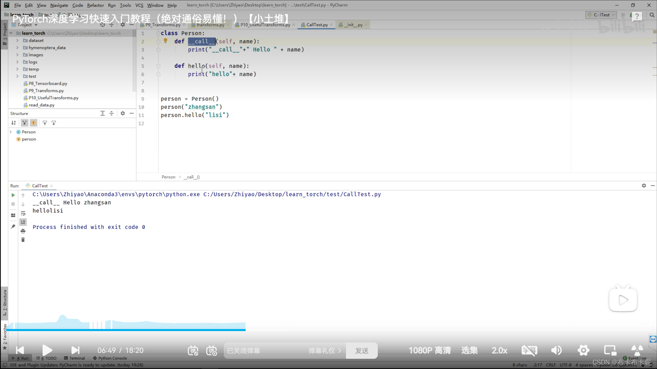Mute the video volume speaker
The image size is (657, 369).
pyautogui.click(x=556, y=350)
